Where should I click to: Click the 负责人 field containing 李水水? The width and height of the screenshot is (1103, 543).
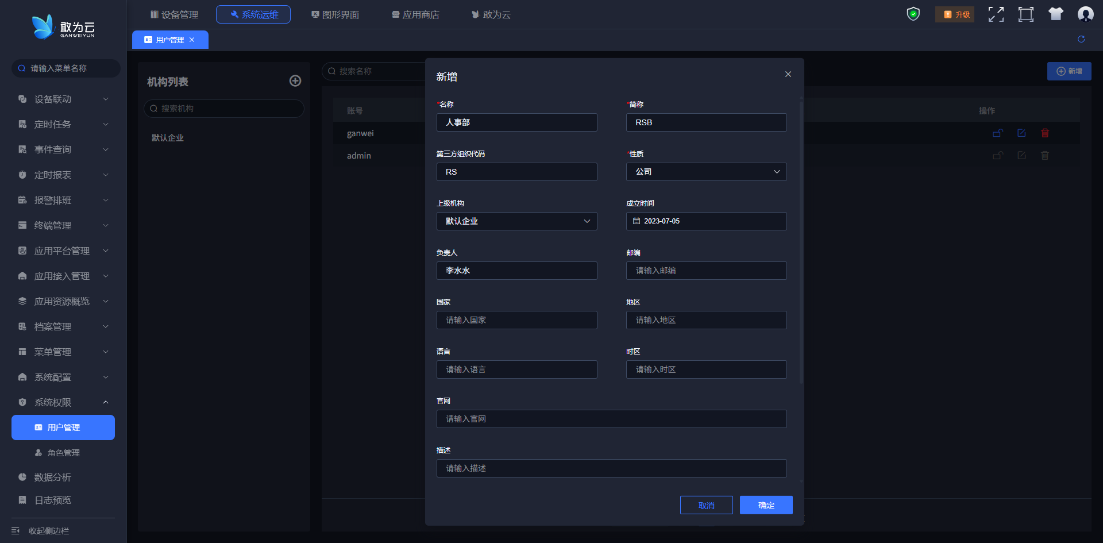516,271
